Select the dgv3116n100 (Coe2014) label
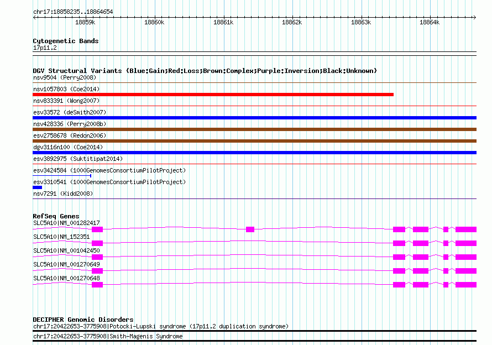Screen dimensions: 492x345 coord(68,147)
